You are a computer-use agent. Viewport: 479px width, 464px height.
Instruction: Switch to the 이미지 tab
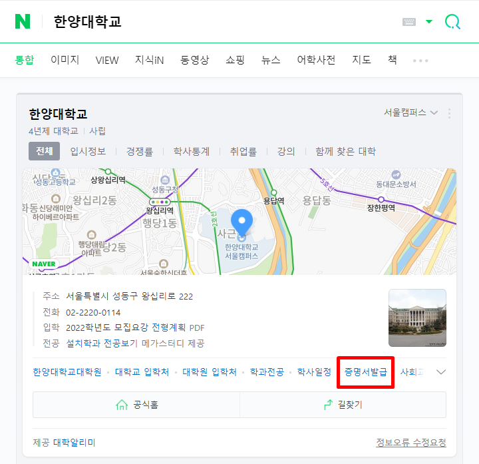tap(65, 60)
